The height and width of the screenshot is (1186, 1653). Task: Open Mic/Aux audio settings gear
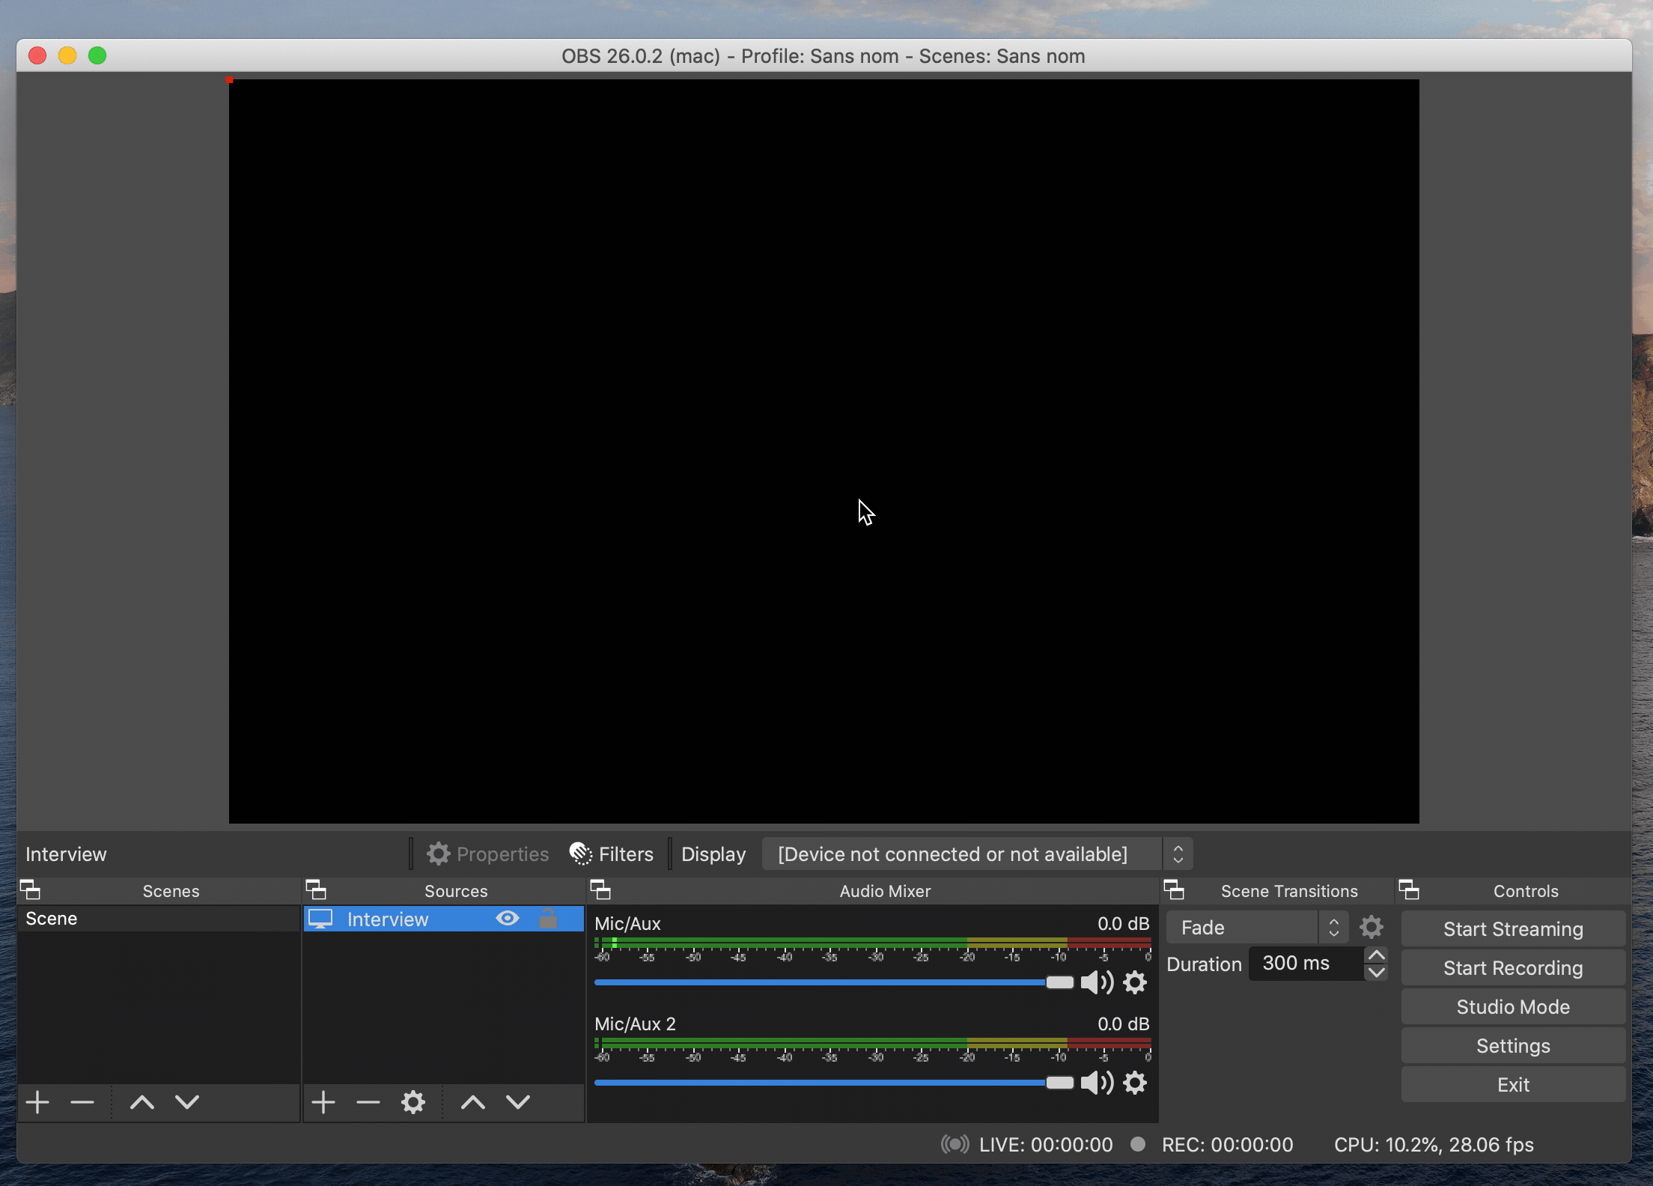coord(1135,982)
